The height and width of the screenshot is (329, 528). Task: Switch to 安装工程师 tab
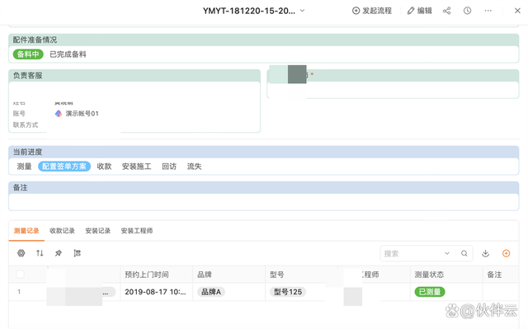(x=137, y=231)
